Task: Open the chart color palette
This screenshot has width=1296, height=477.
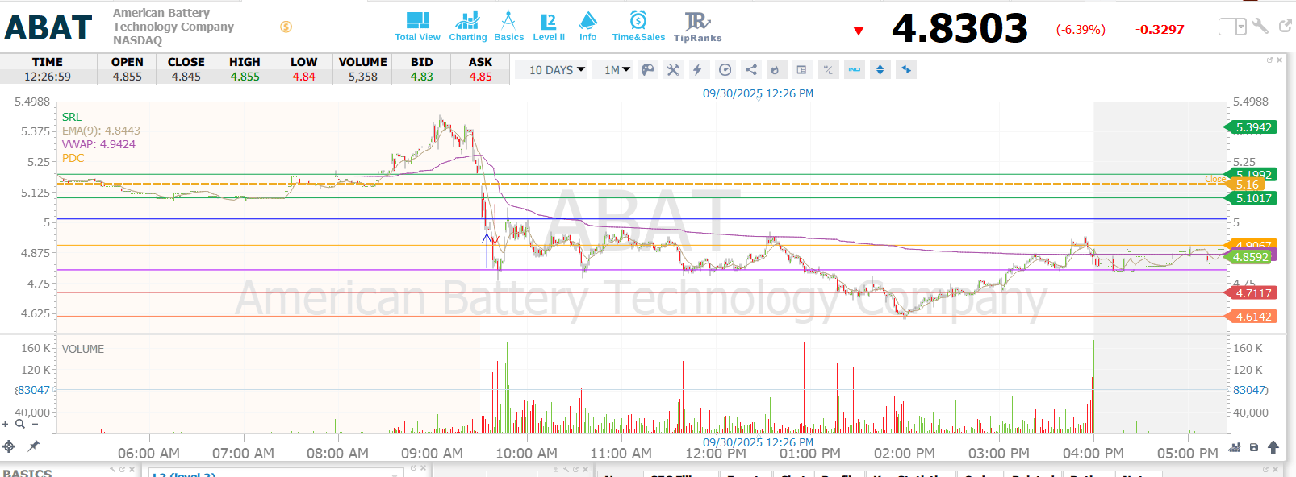Action: click(x=647, y=70)
